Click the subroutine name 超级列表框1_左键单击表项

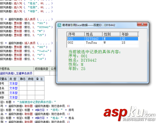click(x=16, y=73)
